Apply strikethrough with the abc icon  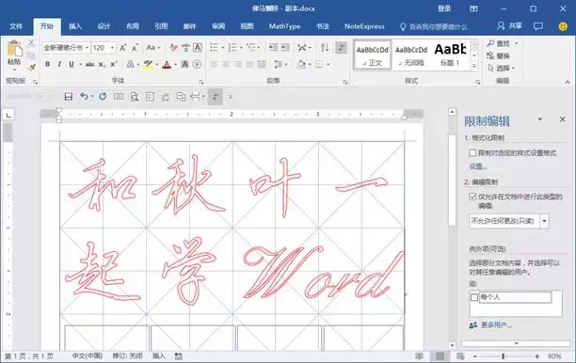point(90,64)
